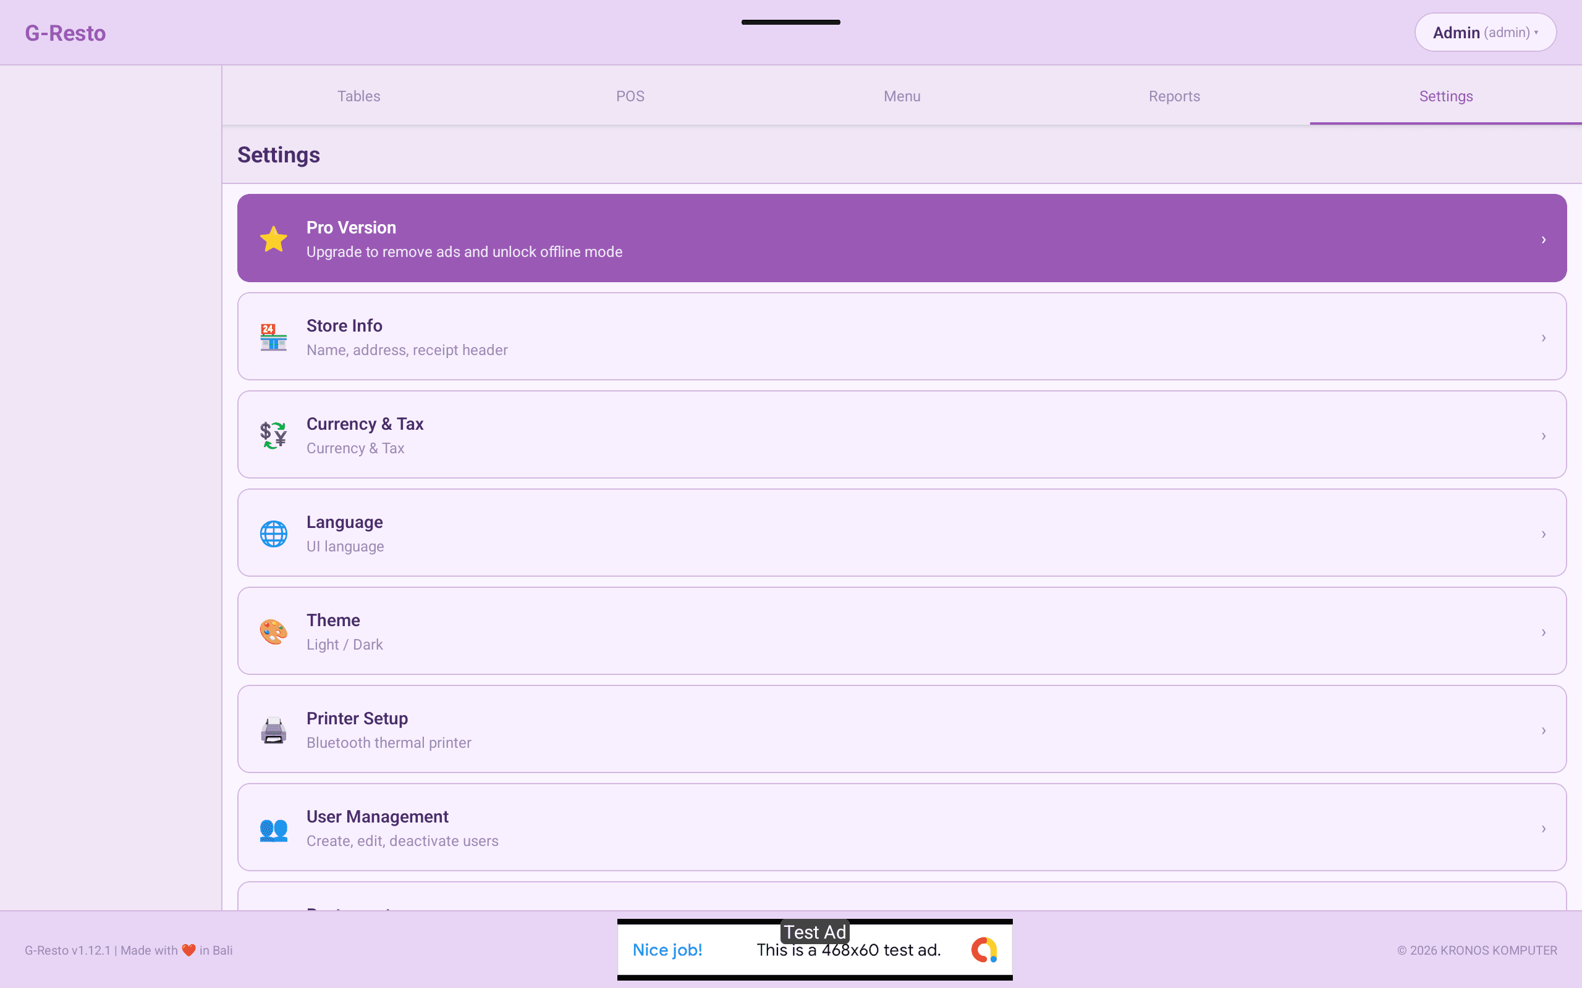The height and width of the screenshot is (988, 1582).
Task: Expand the Theme row chevron
Action: [1544, 632]
